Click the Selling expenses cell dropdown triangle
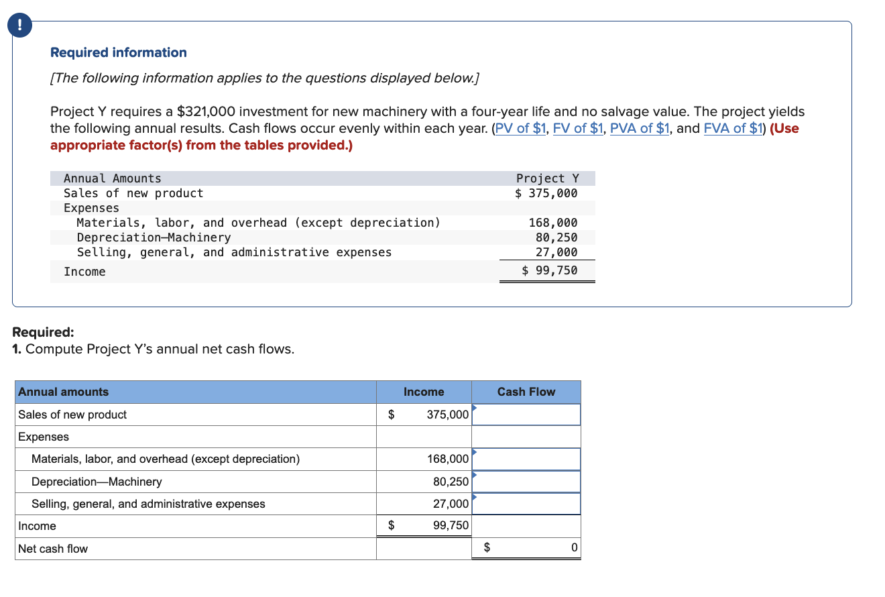Screen dimensions: 885x597 coord(475,496)
